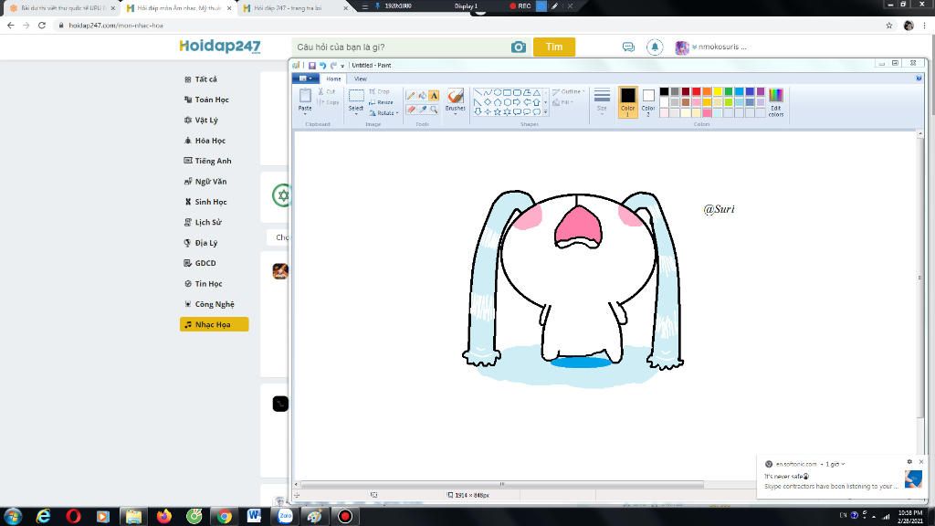935x526 pixels.
Task: Click the Undo arrow in Paint
Action: click(322, 65)
